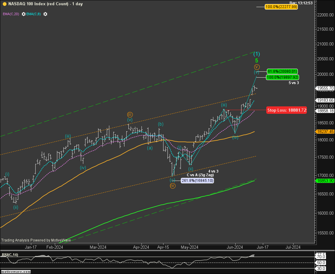This screenshot has height=274, width=335.
Task: Click the Jan-17 date axis label
Action: pos(31,247)
